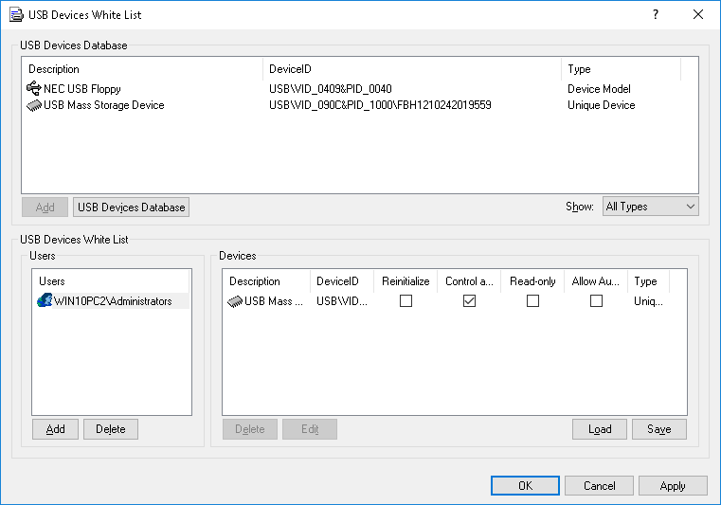
Task: Click the Type column header in database
Action: pos(621,69)
